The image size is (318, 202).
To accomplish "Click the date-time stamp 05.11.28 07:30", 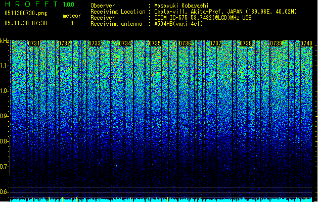I will click(x=26, y=23).
